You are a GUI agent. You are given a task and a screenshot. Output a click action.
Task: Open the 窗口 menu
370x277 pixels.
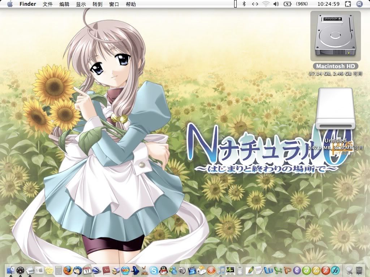tap(114, 4)
